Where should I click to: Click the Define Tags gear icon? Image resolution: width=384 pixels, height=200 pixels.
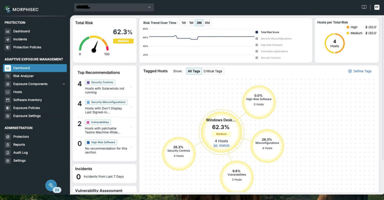pos(350,71)
